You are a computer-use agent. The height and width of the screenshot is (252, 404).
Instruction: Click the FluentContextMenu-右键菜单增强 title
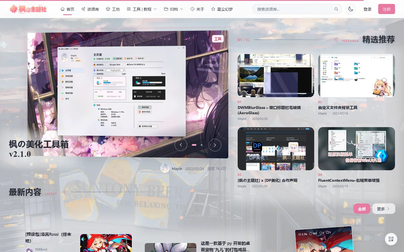pos(349,180)
